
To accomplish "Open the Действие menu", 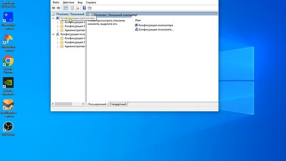I will (68, 2).
